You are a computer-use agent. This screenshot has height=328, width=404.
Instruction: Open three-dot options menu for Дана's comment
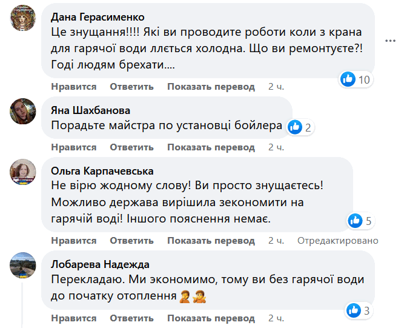tap(389, 39)
